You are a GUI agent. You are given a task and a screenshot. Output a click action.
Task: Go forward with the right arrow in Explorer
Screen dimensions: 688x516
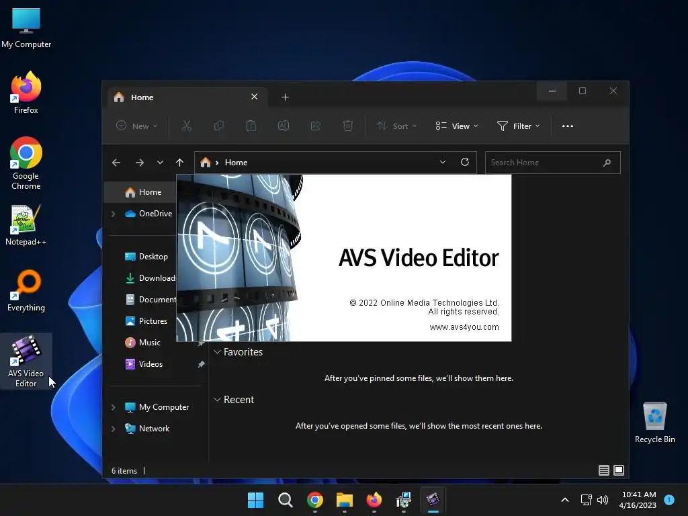coord(140,163)
